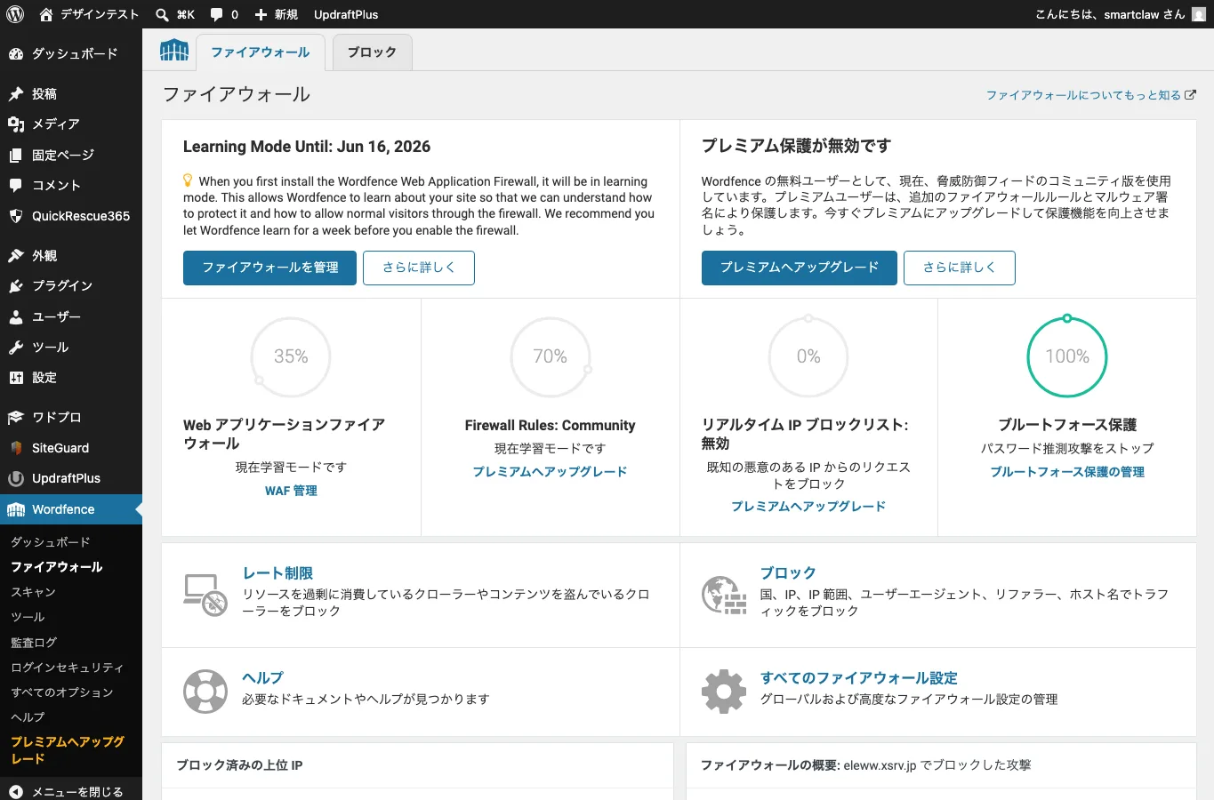Screen dimensions: 1214x800
Task: Open the レート制限 heading link
Action: (x=277, y=574)
